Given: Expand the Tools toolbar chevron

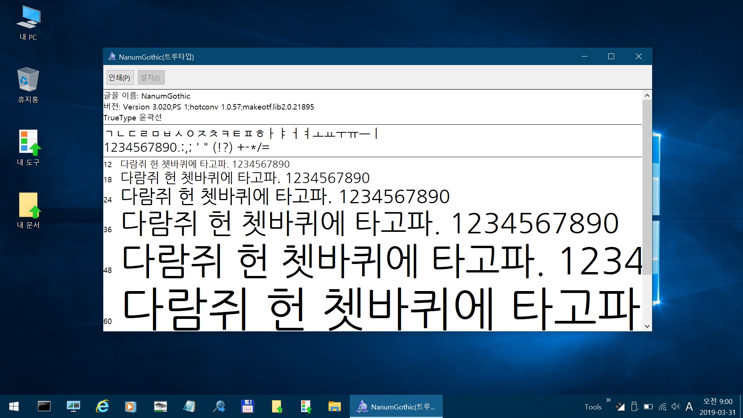Looking at the screenshot, I should (x=608, y=400).
